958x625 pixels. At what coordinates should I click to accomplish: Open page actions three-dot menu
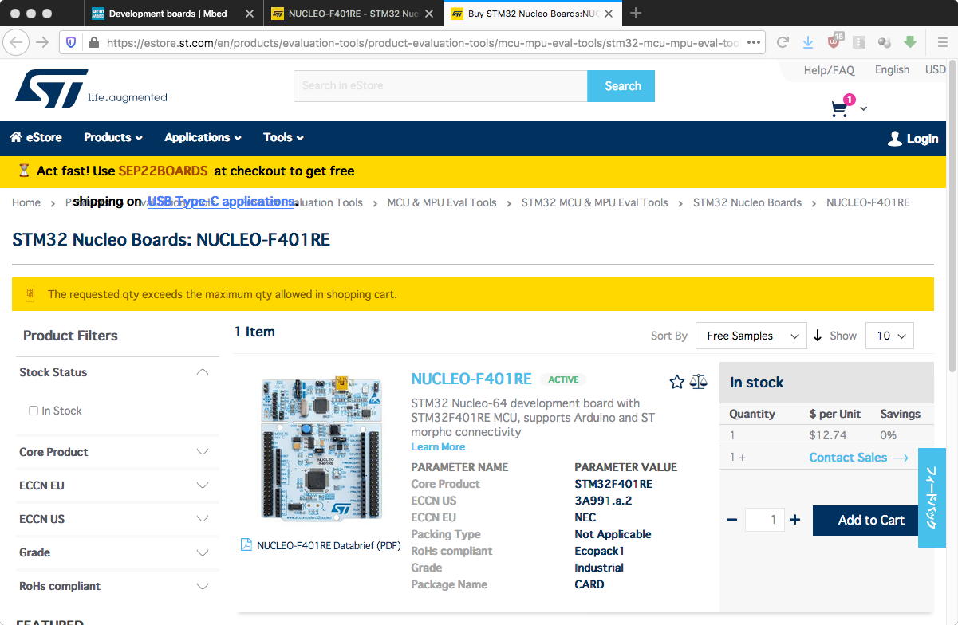(753, 42)
